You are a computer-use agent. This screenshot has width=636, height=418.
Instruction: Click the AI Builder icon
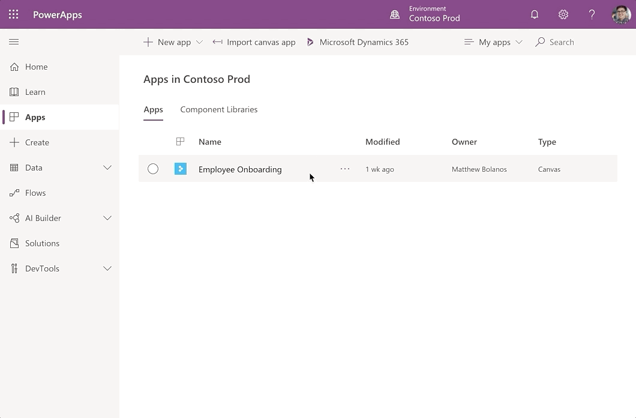14,218
